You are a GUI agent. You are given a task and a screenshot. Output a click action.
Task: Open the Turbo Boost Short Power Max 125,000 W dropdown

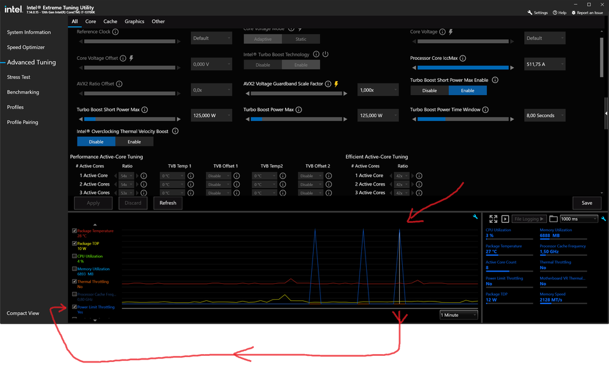(211, 115)
